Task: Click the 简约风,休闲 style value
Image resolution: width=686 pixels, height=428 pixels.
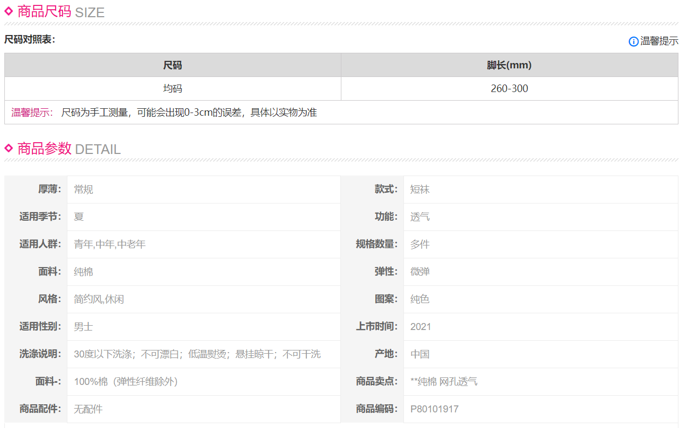Action: click(99, 299)
